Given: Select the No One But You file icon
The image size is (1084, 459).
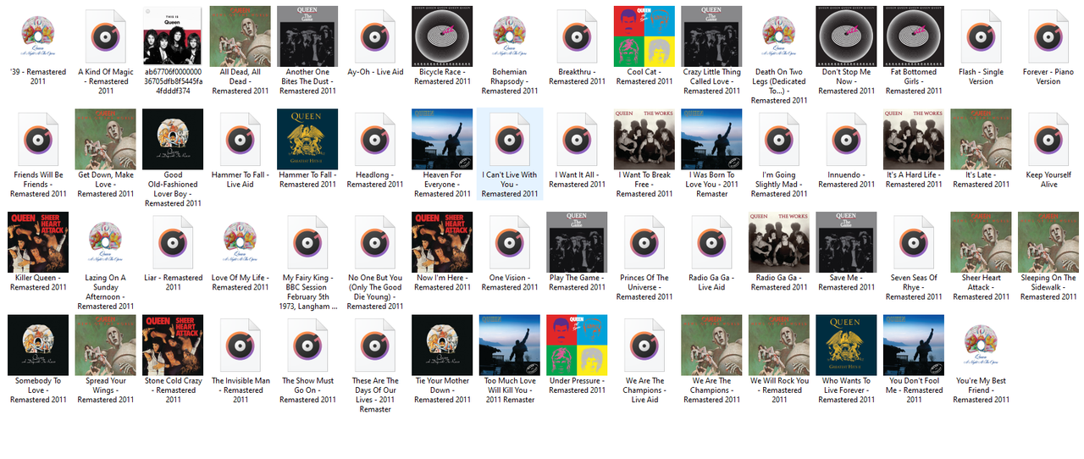Looking at the screenshot, I should (x=375, y=242).
